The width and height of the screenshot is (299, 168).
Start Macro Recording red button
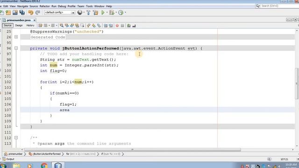point(117,26)
